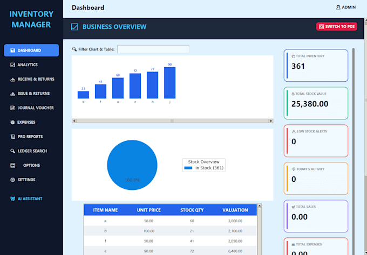Click the Total Expenses icon
This screenshot has height=255, width=367.
coord(293,244)
